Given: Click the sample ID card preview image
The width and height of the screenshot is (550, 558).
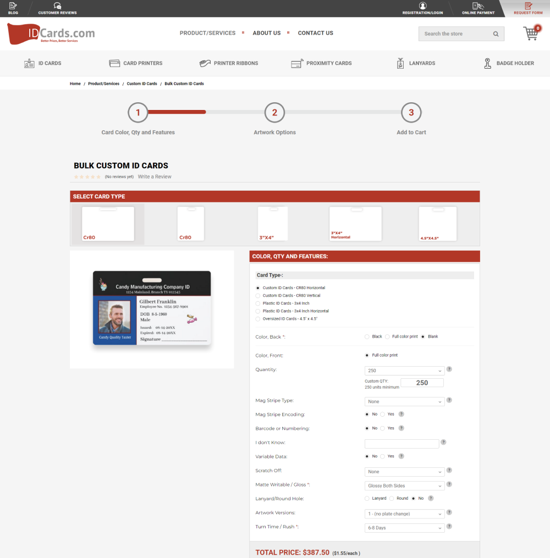Looking at the screenshot, I should 152,308.
